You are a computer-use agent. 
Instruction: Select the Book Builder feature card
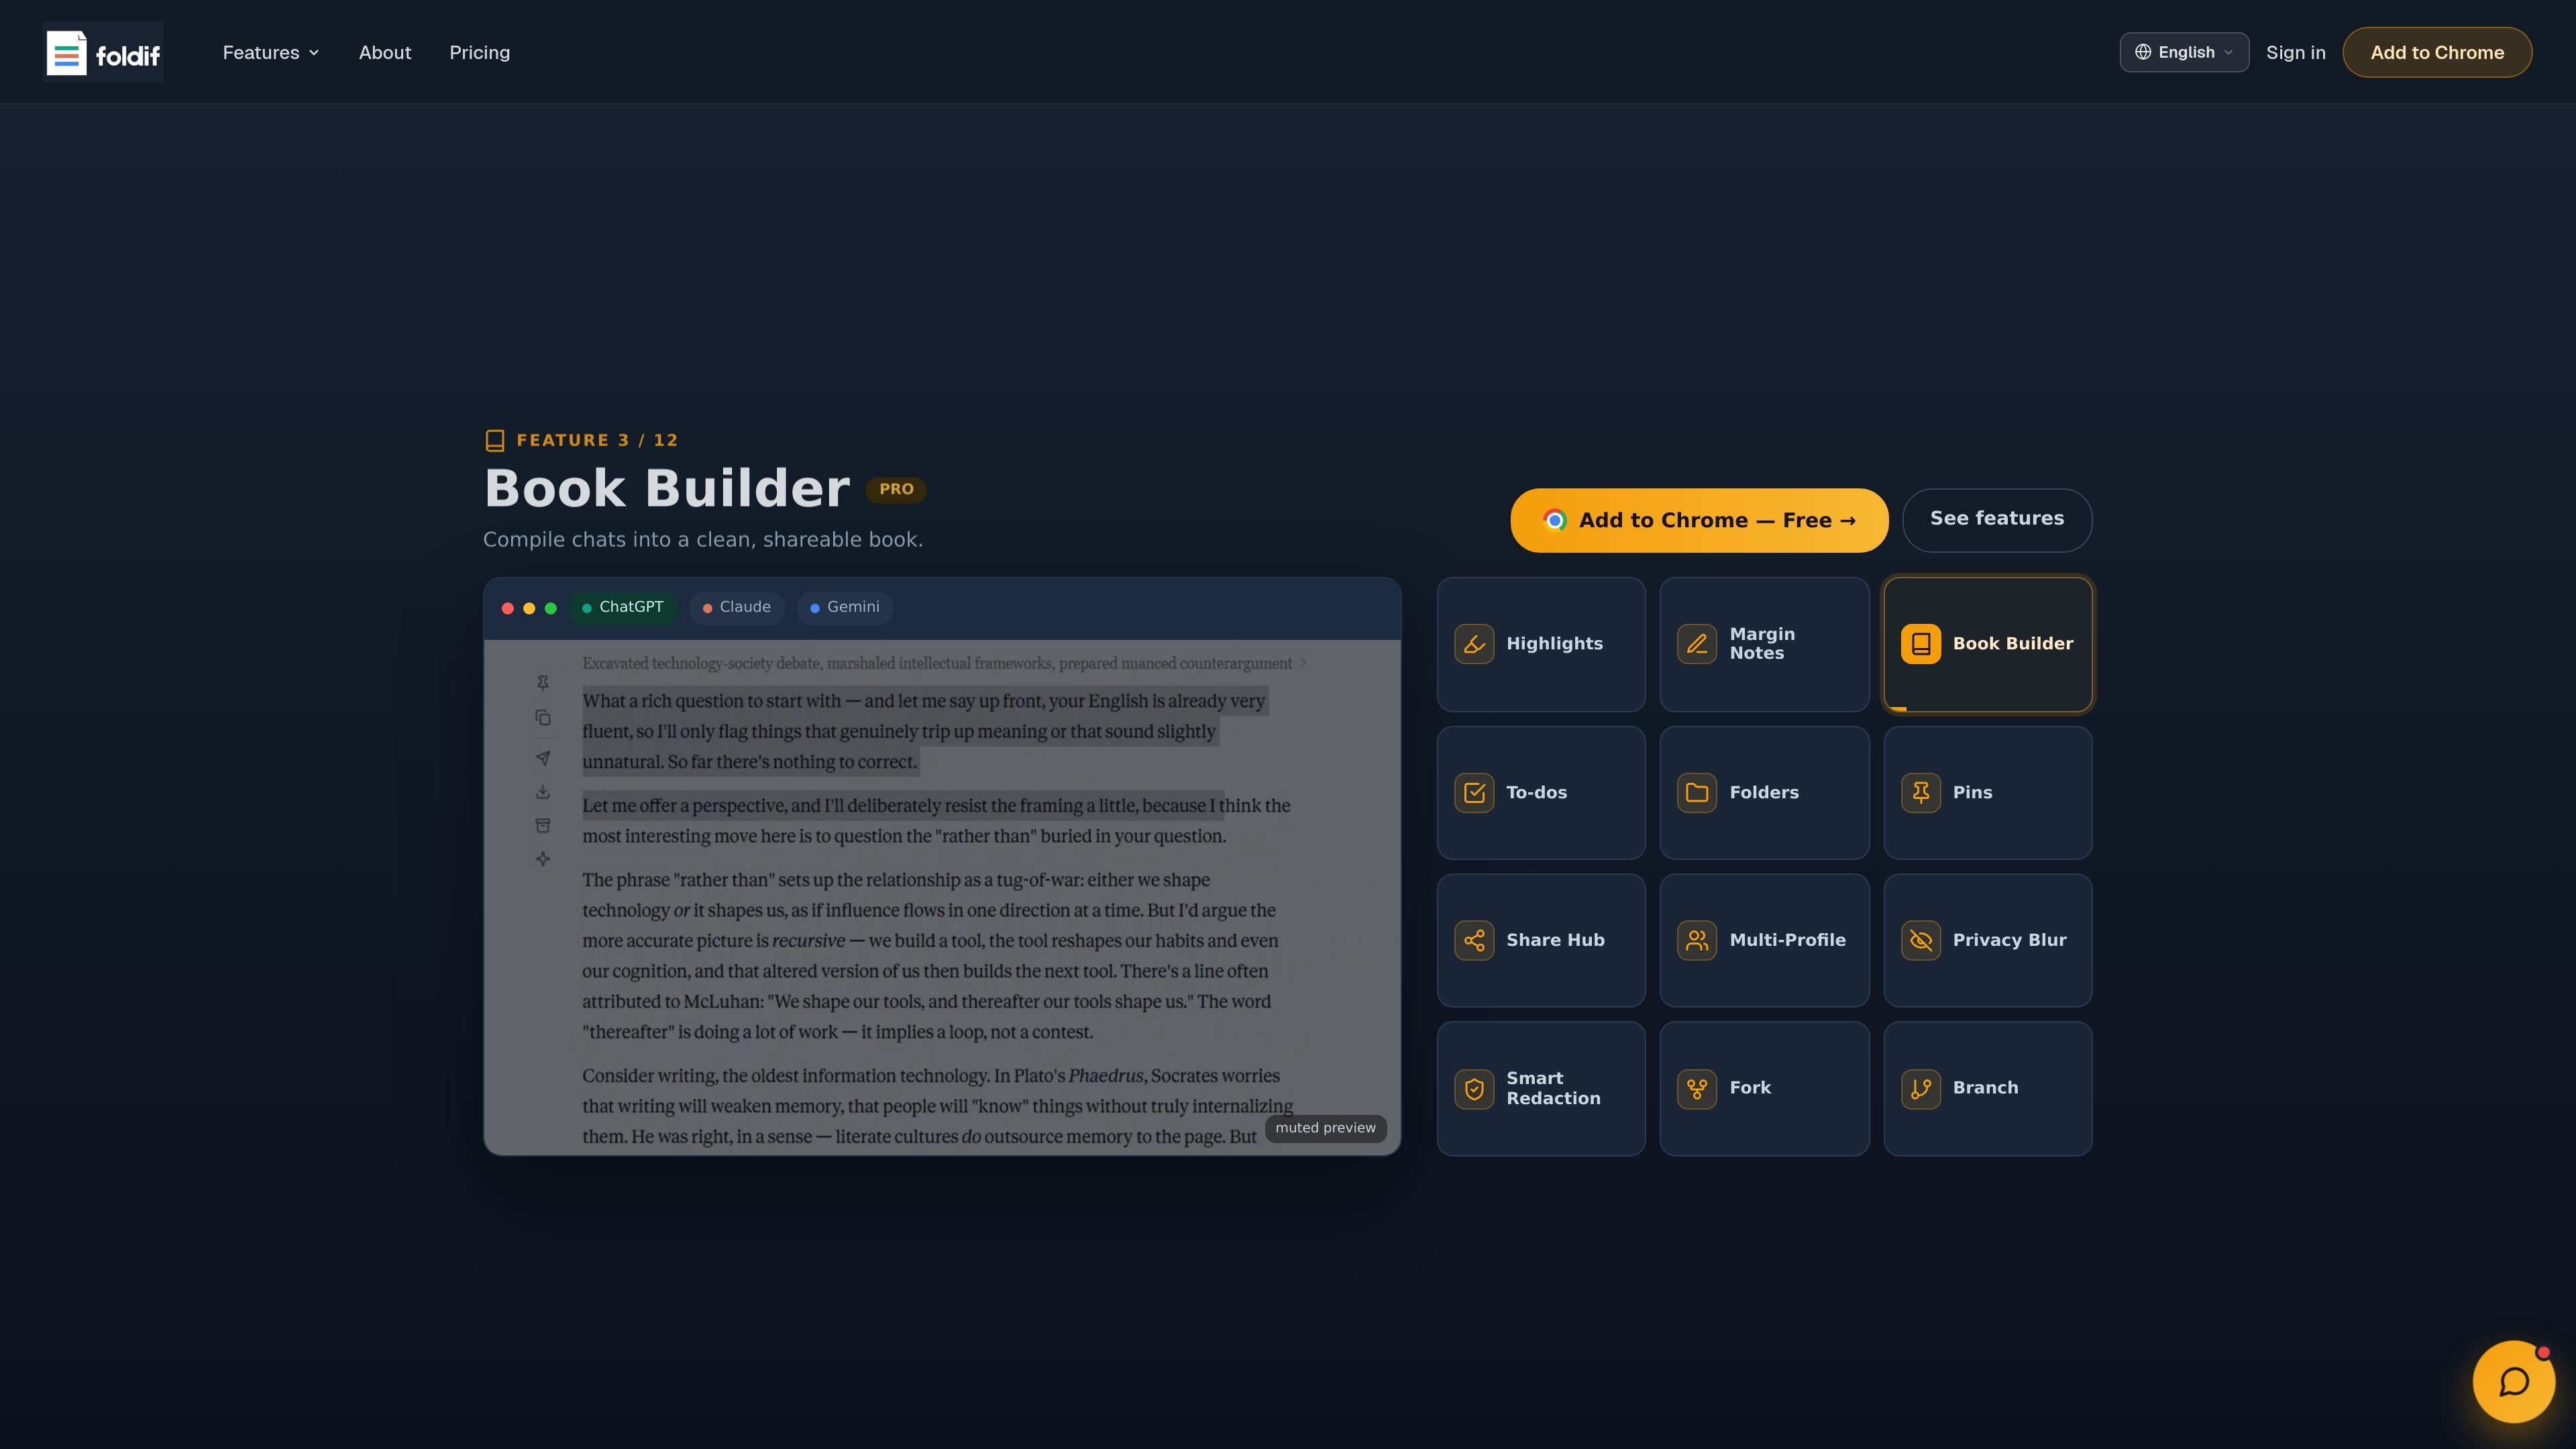pos(1988,644)
